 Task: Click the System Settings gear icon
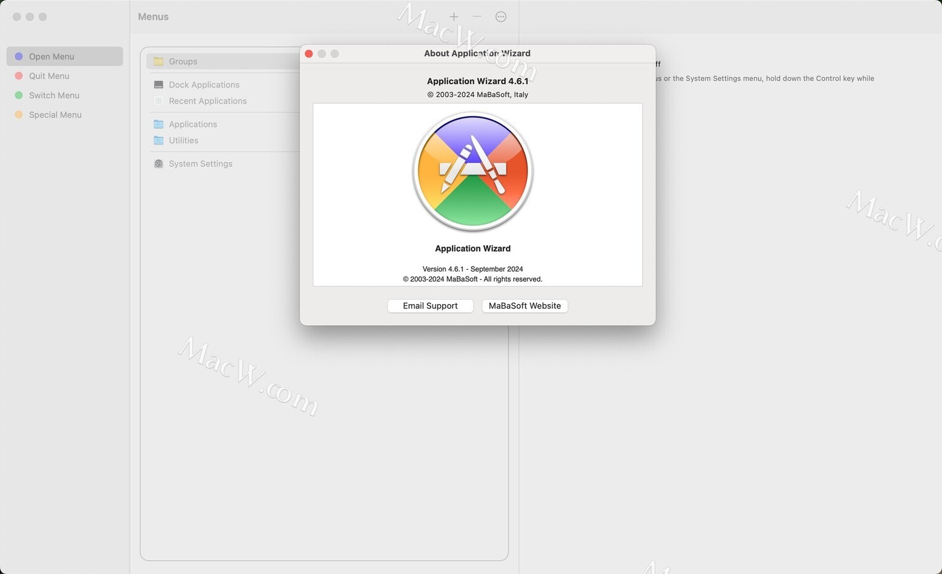pos(159,164)
